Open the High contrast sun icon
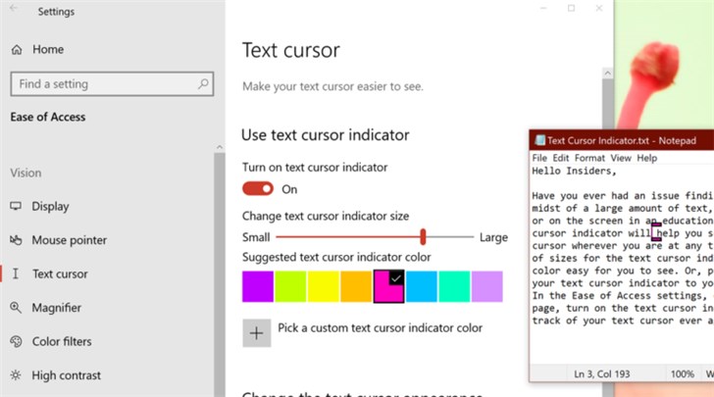This screenshot has height=397, width=714. 16,375
